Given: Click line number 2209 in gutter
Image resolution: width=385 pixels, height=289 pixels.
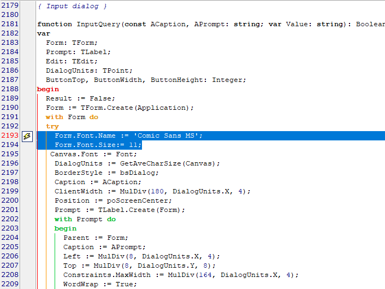Looking at the screenshot, I should tap(10, 284).
